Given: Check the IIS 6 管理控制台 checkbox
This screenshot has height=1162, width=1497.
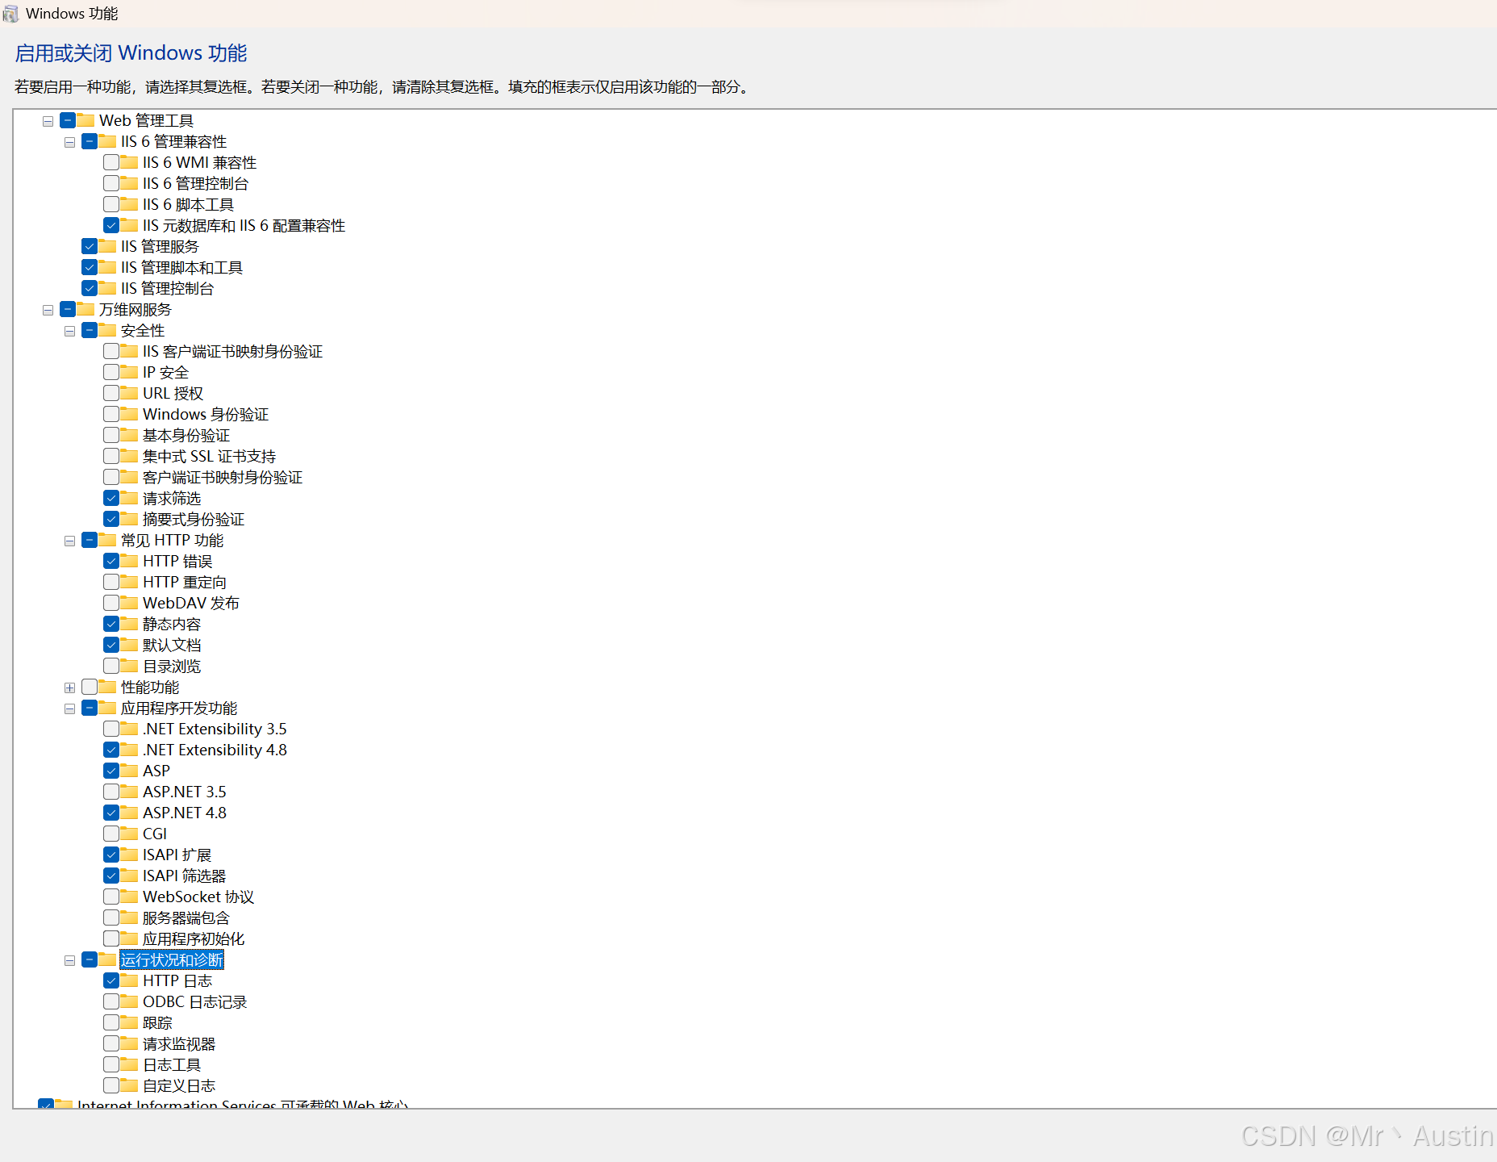Looking at the screenshot, I should tap(111, 183).
